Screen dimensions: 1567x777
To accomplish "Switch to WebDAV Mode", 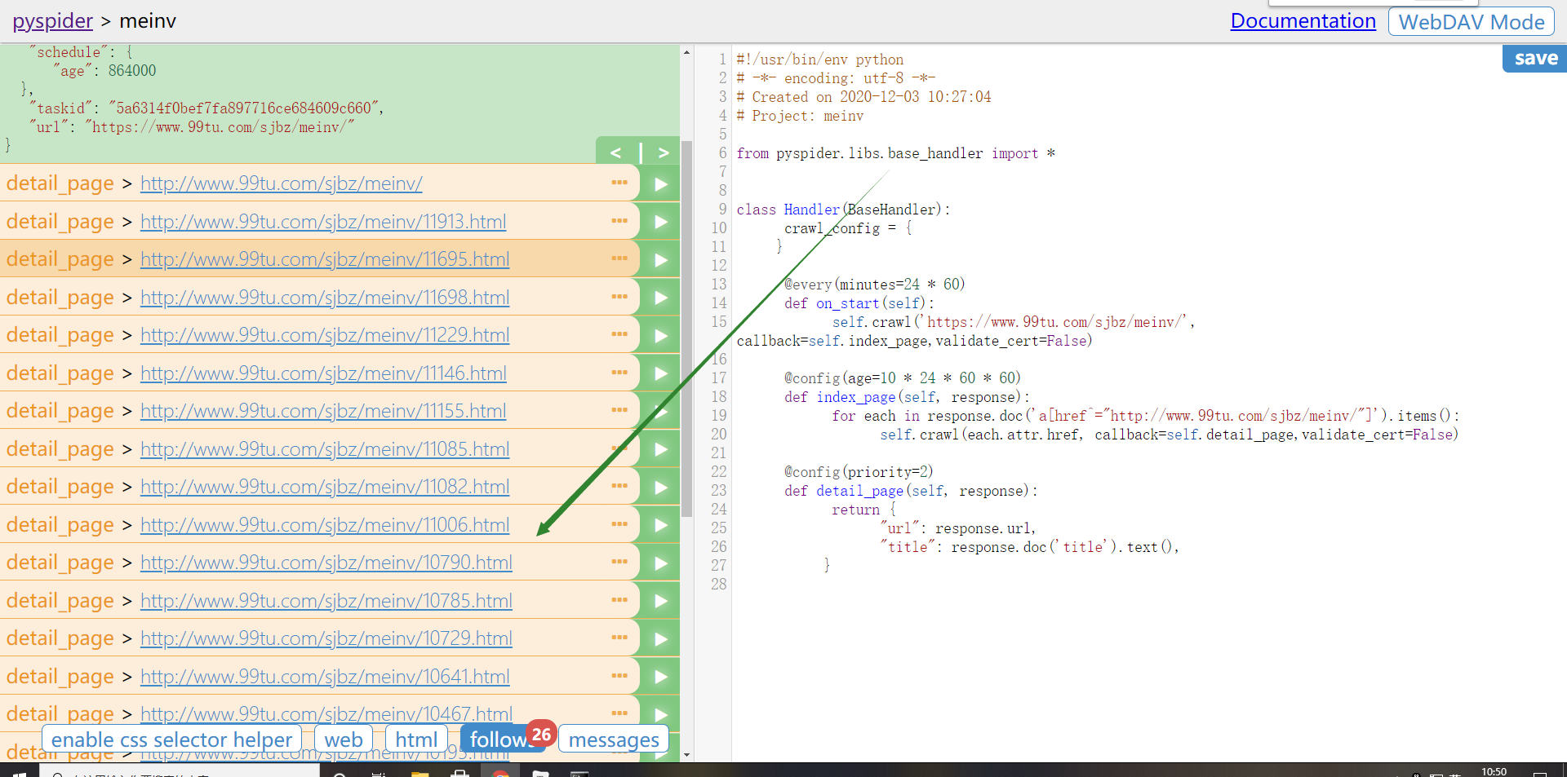I will coord(1471,22).
